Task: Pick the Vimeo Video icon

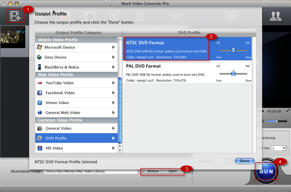Action: pyautogui.click(x=39, y=103)
